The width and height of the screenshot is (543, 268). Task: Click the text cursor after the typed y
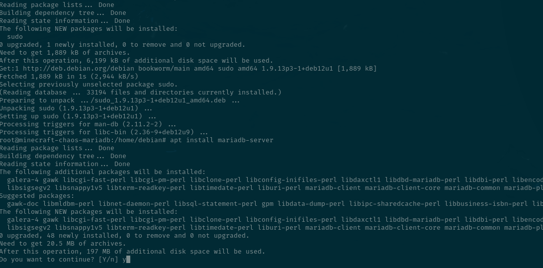(x=128, y=260)
